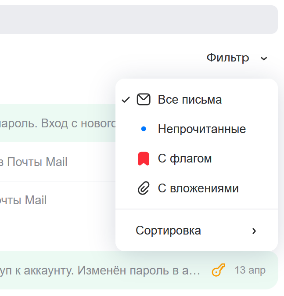This screenshot has height=296, width=284.
Task: Click the blue unread dot icon
Action: [x=143, y=129]
